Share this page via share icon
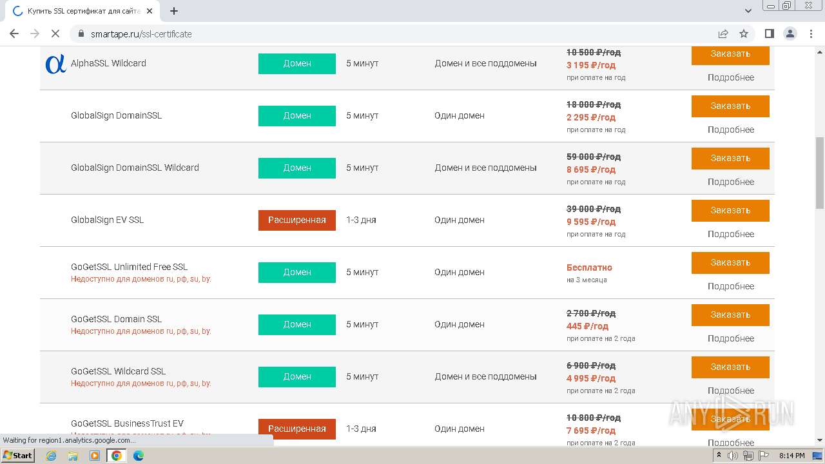825x464 pixels. click(x=723, y=34)
